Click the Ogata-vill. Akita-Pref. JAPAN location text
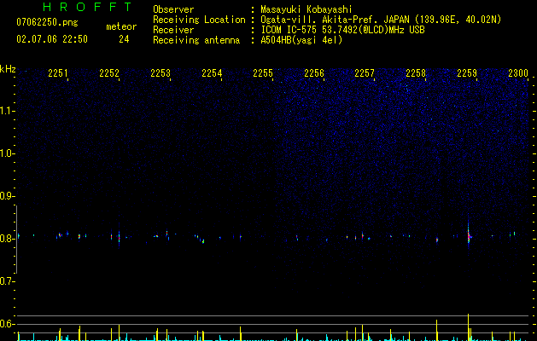Viewport: 537px width, 341px height. point(381,20)
